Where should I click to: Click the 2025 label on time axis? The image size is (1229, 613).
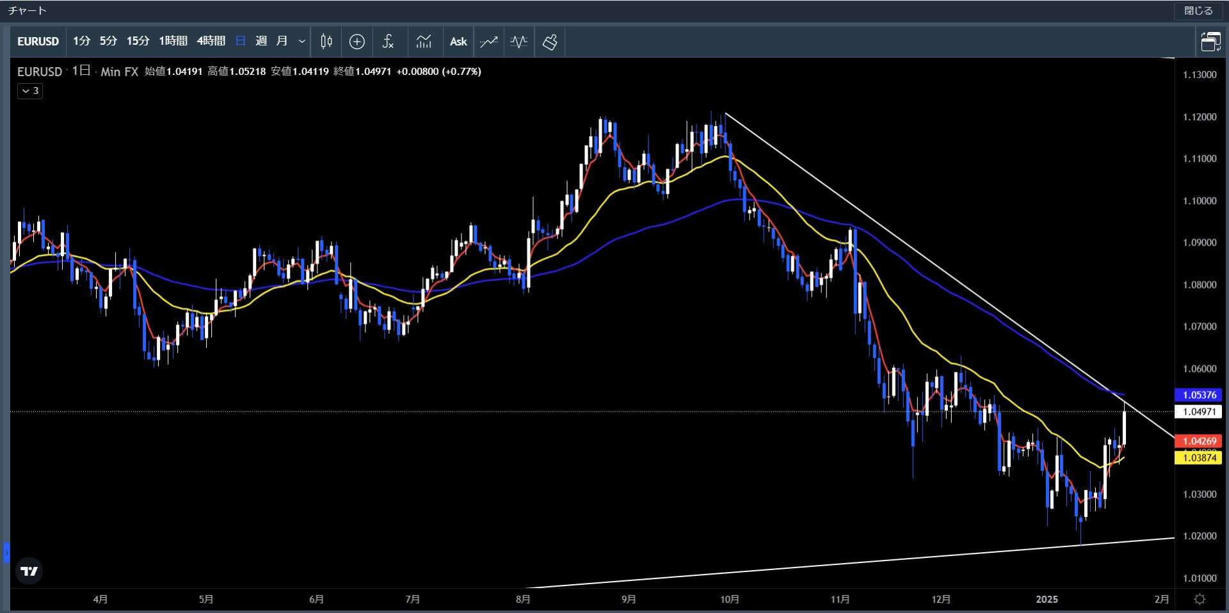click(1047, 600)
